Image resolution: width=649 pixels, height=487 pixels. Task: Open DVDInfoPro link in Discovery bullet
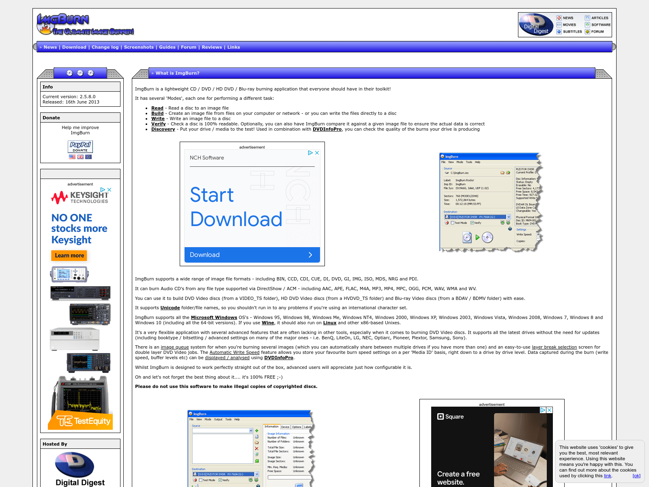[x=327, y=129]
